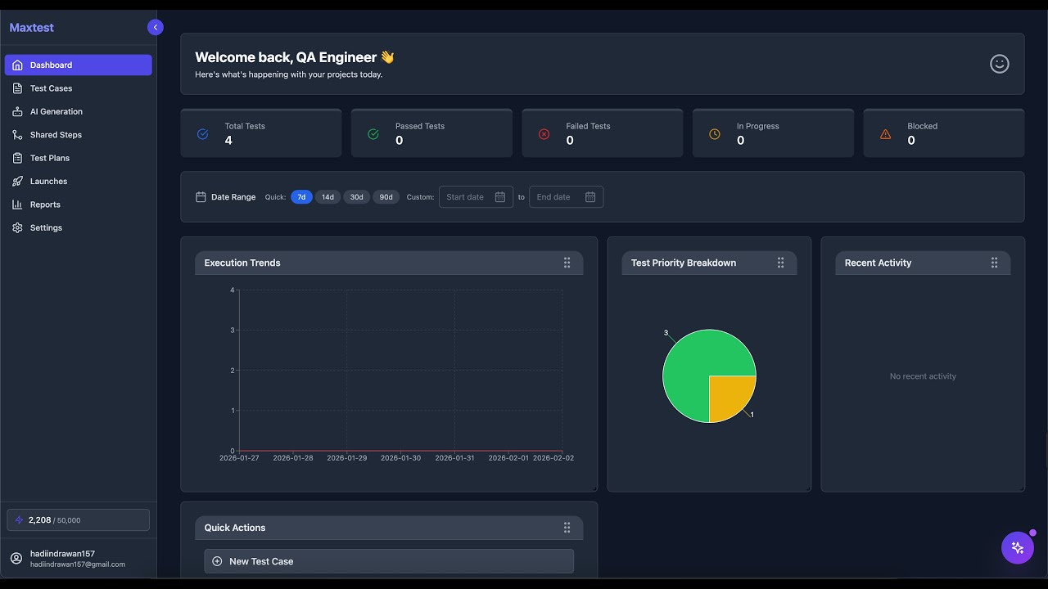Click the New Test Case button
Image resolution: width=1048 pixels, height=589 pixels.
[x=389, y=561]
